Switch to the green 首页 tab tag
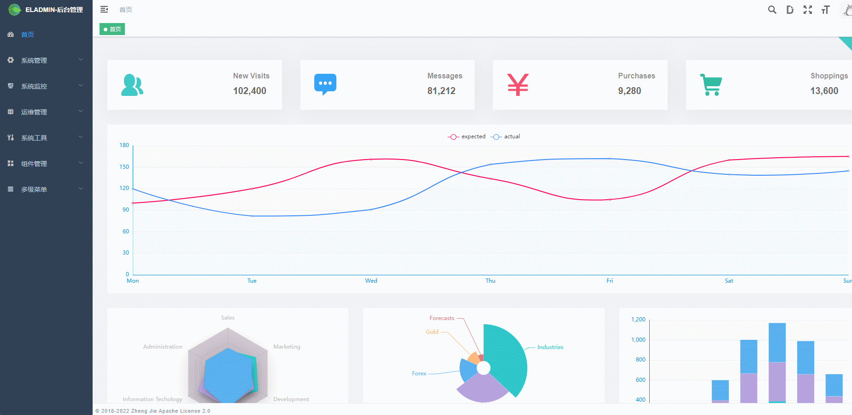Viewport: 852px width, 415px height. pyautogui.click(x=112, y=29)
